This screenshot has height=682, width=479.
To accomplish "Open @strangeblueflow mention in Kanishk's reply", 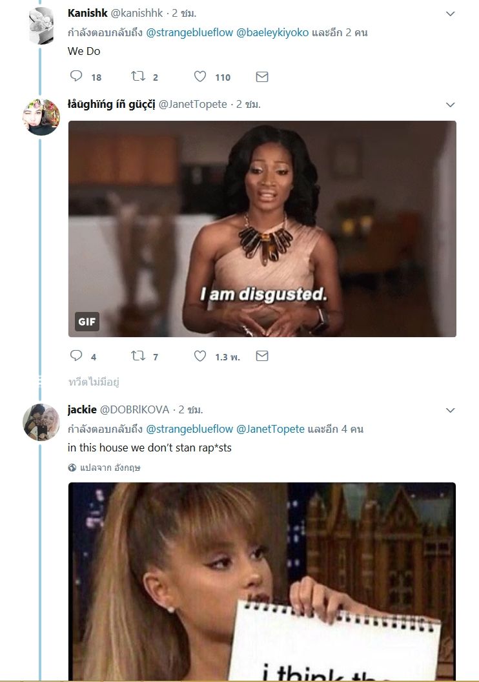I will (189, 32).
